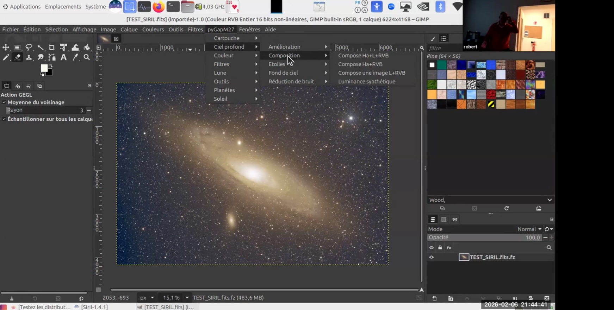The image size is (614, 310).
Task: Uncheck Échantillonner sur tous les calques
Action: tap(4, 119)
